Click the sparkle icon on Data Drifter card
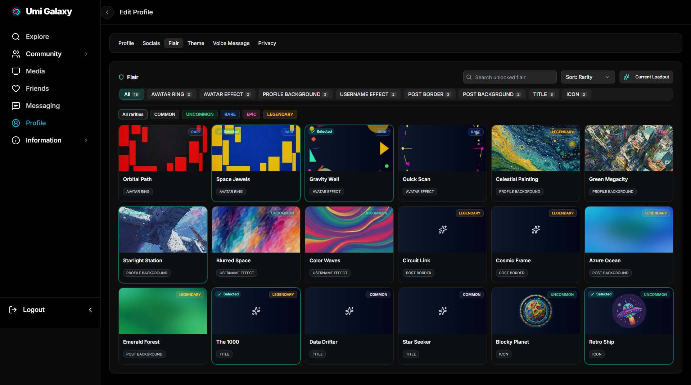Screen dimensions: 691x385 point(349,311)
